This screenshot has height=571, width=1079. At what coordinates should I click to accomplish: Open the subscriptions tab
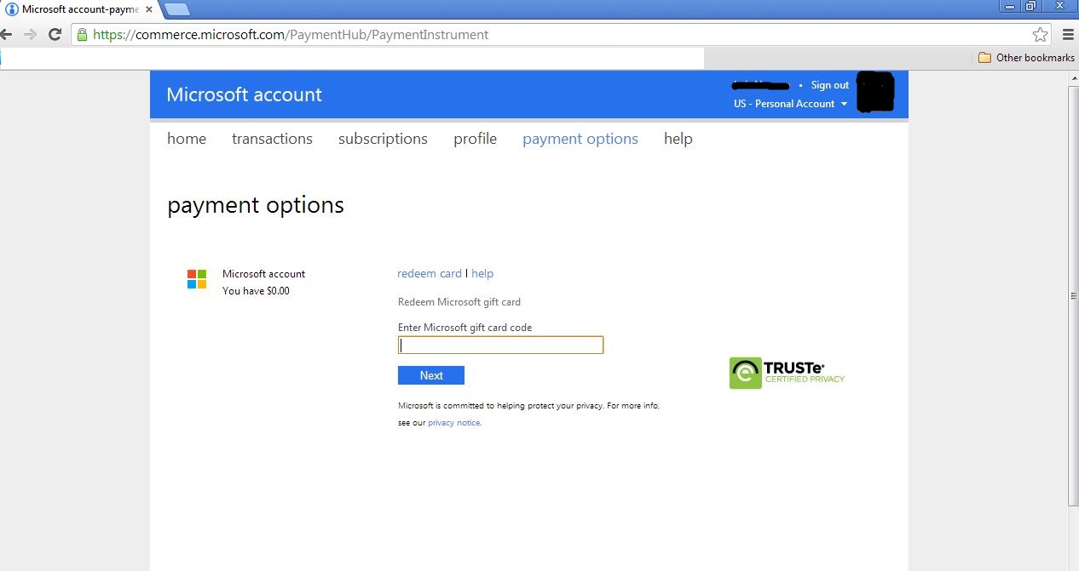coord(383,139)
